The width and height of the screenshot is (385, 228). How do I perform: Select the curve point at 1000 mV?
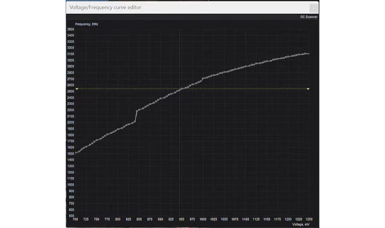203,79
